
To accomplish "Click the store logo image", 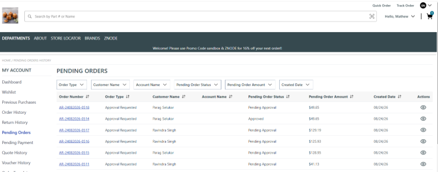I will 10,15.
